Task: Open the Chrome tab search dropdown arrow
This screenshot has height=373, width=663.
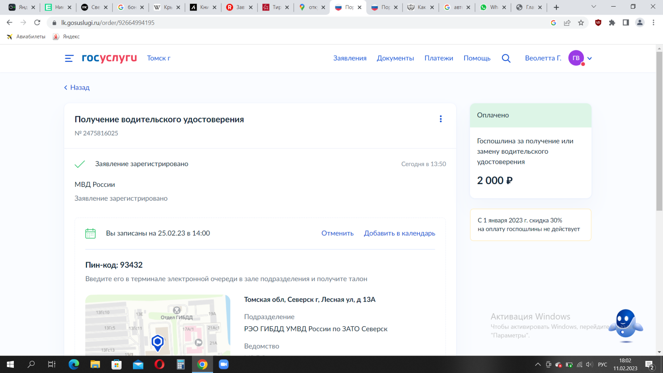Action: 593,7
